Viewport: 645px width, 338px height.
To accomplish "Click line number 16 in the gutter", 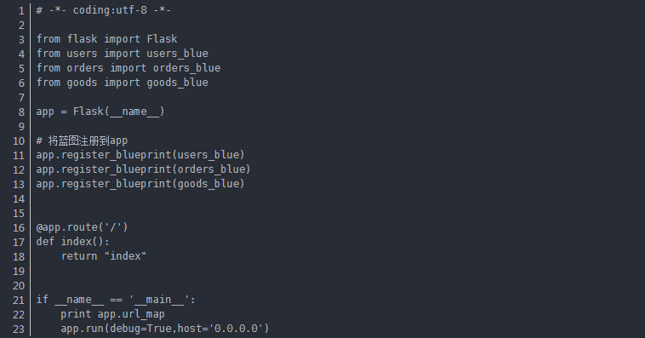I will click(19, 228).
